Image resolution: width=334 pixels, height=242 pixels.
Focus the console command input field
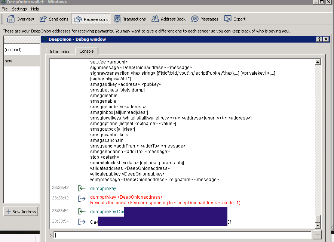[x=183, y=235]
